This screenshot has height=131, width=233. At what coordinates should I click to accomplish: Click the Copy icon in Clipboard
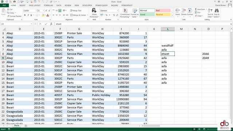point(8,13)
